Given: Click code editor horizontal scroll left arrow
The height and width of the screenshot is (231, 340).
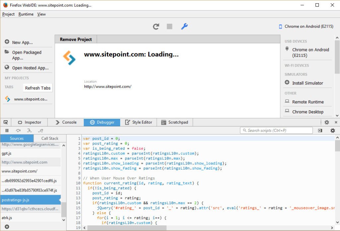Looking at the screenshot, I should [85, 228].
